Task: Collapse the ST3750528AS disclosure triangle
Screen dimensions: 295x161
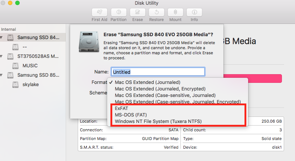Action: click(1, 56)
